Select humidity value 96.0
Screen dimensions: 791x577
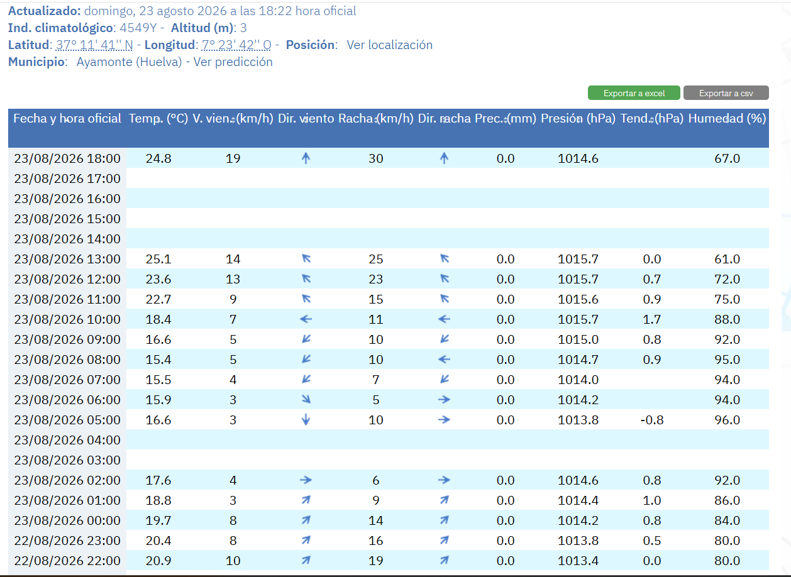[x=727, y=420]
